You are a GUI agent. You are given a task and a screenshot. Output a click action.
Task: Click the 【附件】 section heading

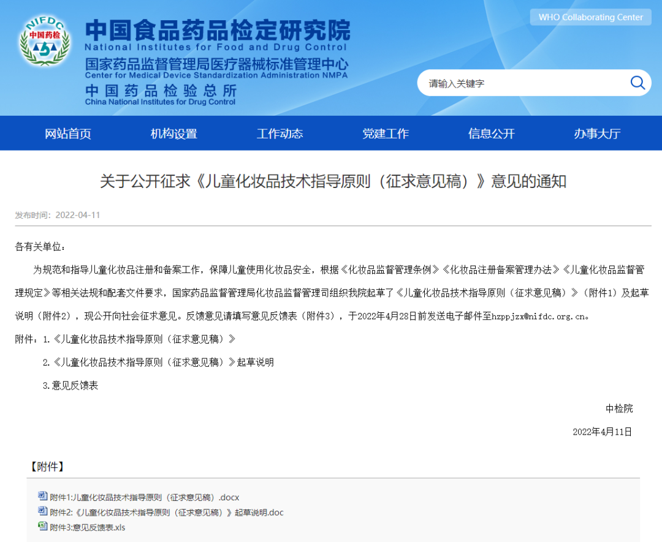[47, 467]
